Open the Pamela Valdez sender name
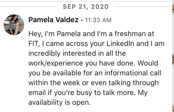 pos(54,20)
